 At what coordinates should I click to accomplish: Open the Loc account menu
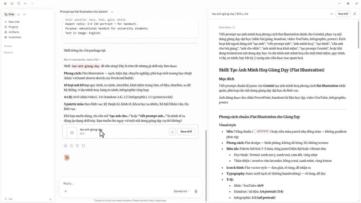tap(8, 199)
